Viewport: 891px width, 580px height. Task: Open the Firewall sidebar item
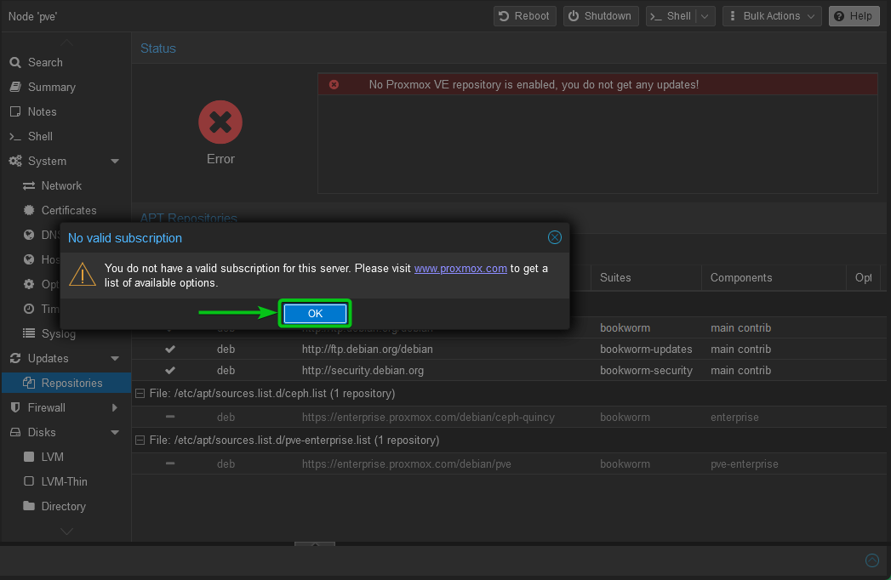47,408
